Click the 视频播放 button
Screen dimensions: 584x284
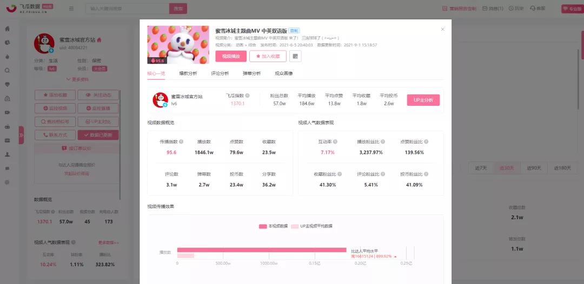(230, 56)
